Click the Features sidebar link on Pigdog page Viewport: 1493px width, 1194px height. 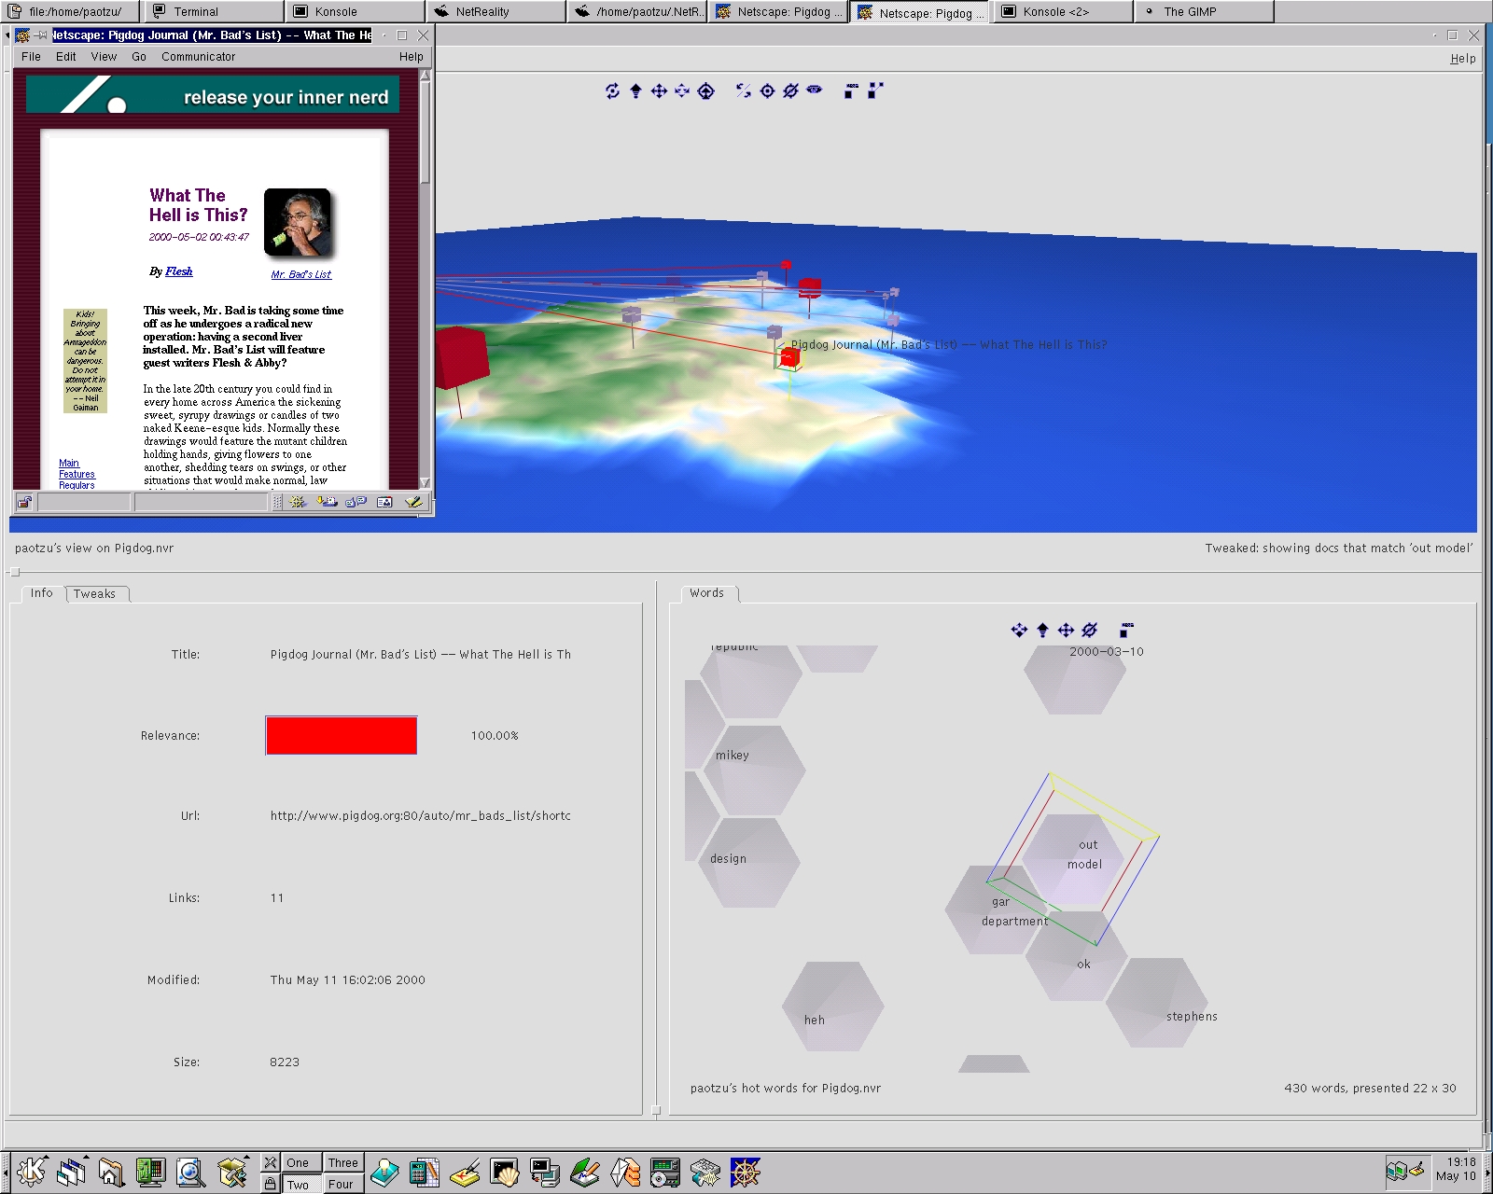coord(77,474)
